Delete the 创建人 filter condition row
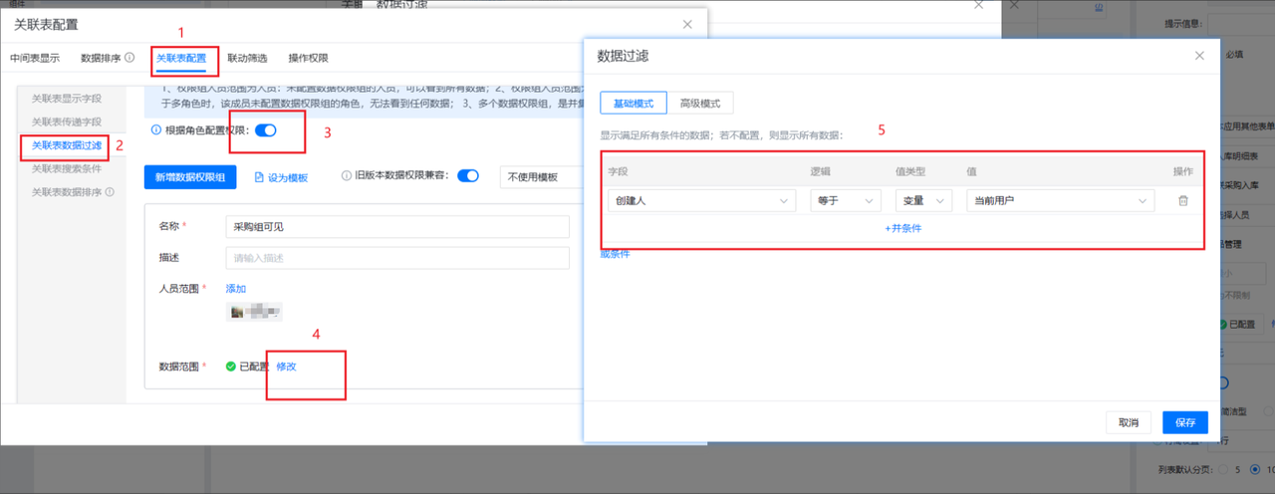This screenshot has height=494, width=1275. [1183, 201]
